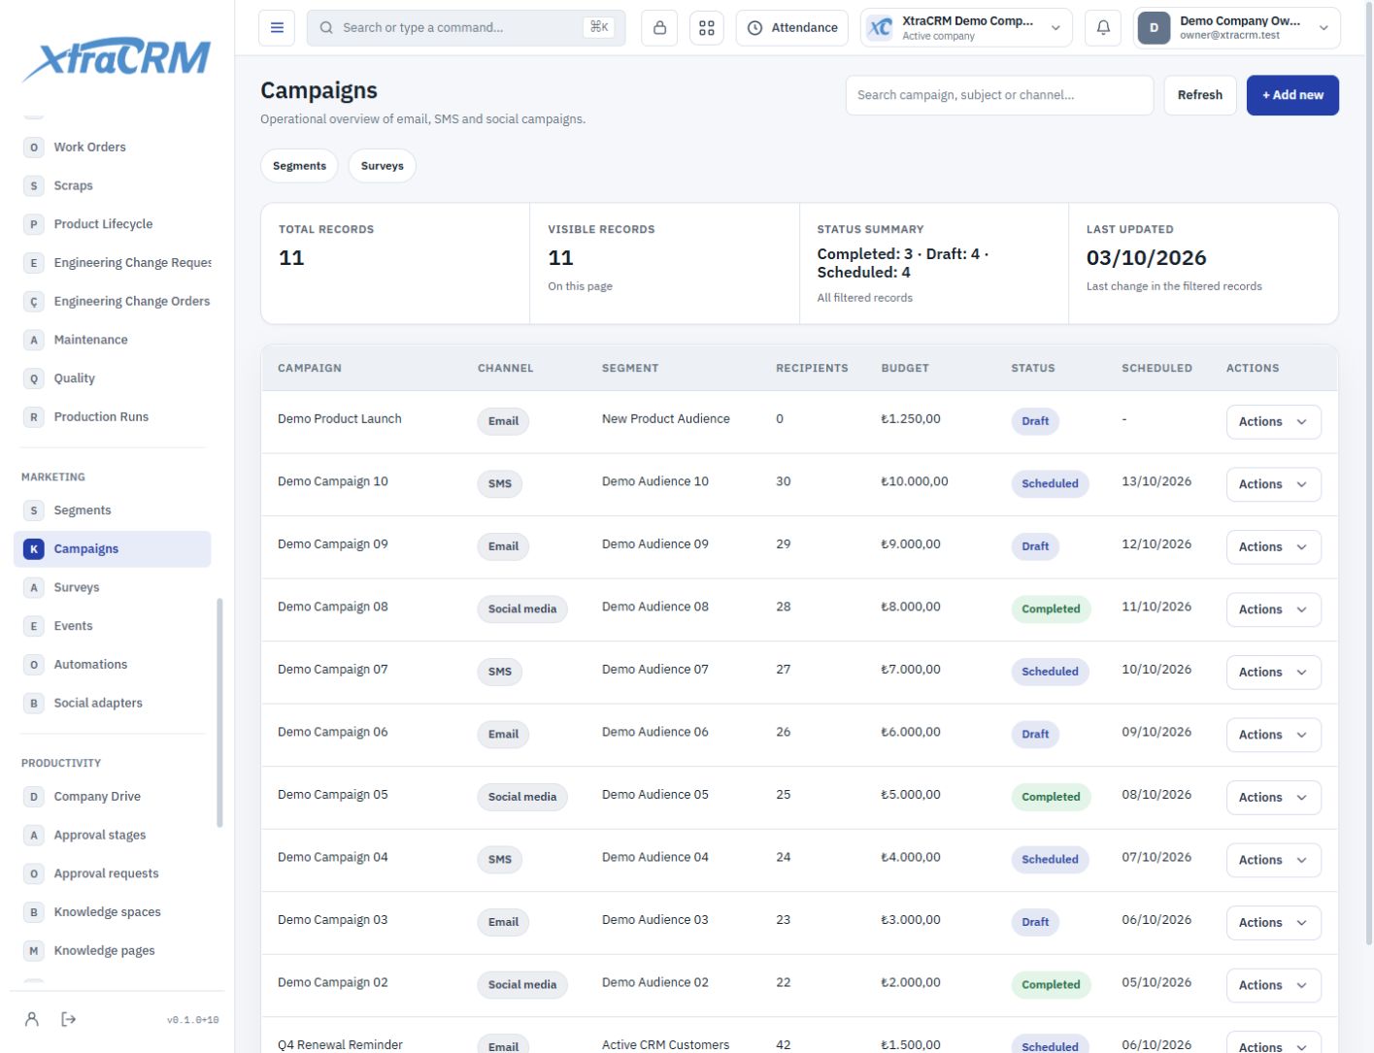Image resolution: width=1374 pixels, height=1053 pixels.
Task: Click the STATUS column header
Action: coord(1033,369)
